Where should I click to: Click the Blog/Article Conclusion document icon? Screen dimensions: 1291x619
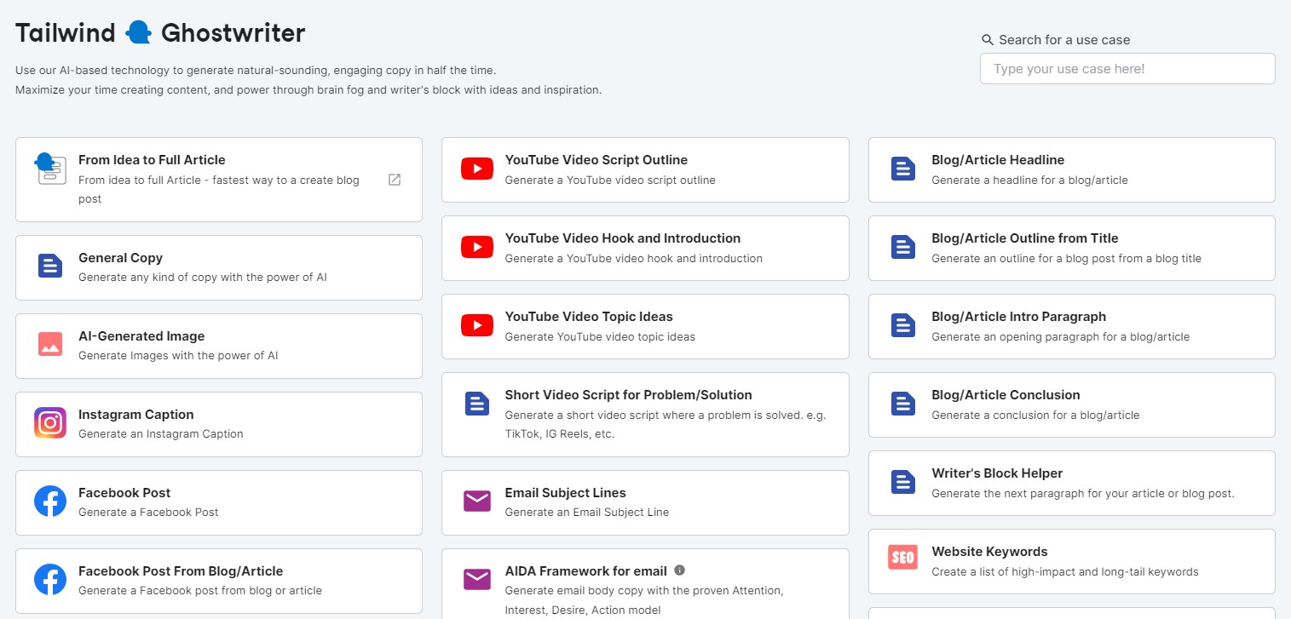click(x=903, y=404)
